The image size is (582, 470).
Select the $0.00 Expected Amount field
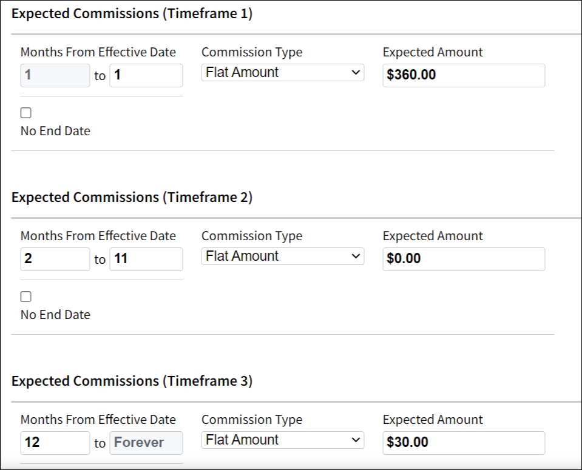pos(464,259)
